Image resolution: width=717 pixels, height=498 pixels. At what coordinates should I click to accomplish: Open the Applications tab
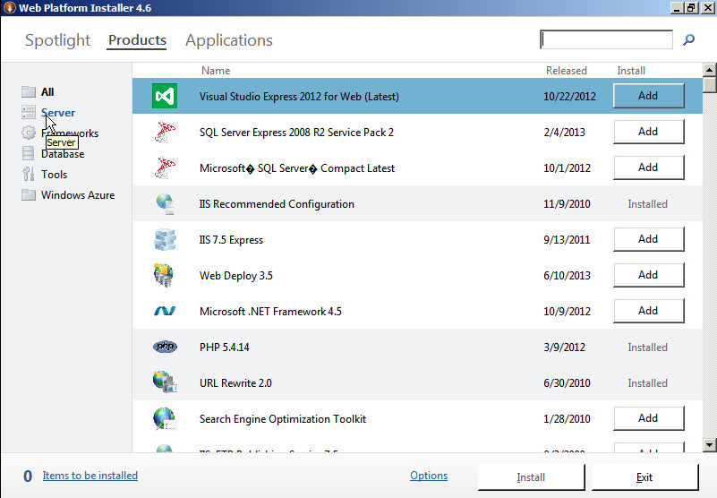(228, 40)
